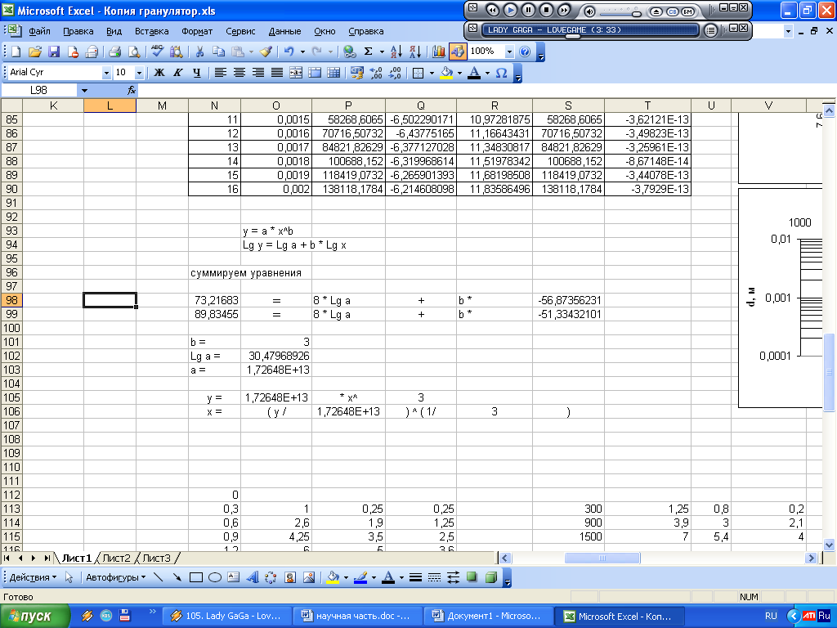Sort descending with the Я-A icon
This screenshot has height=628, width=837.
coord(414,52)
